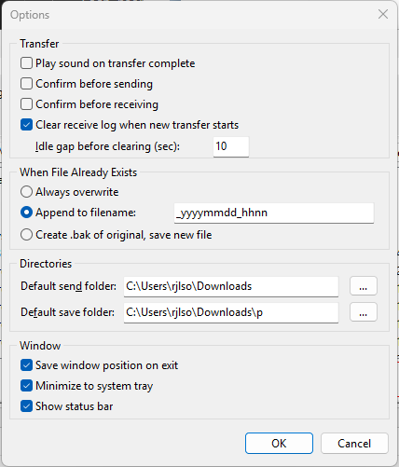Uncheck Clear receive log when new transfer starts
The image size is (399, 467).
click(26, 125)
